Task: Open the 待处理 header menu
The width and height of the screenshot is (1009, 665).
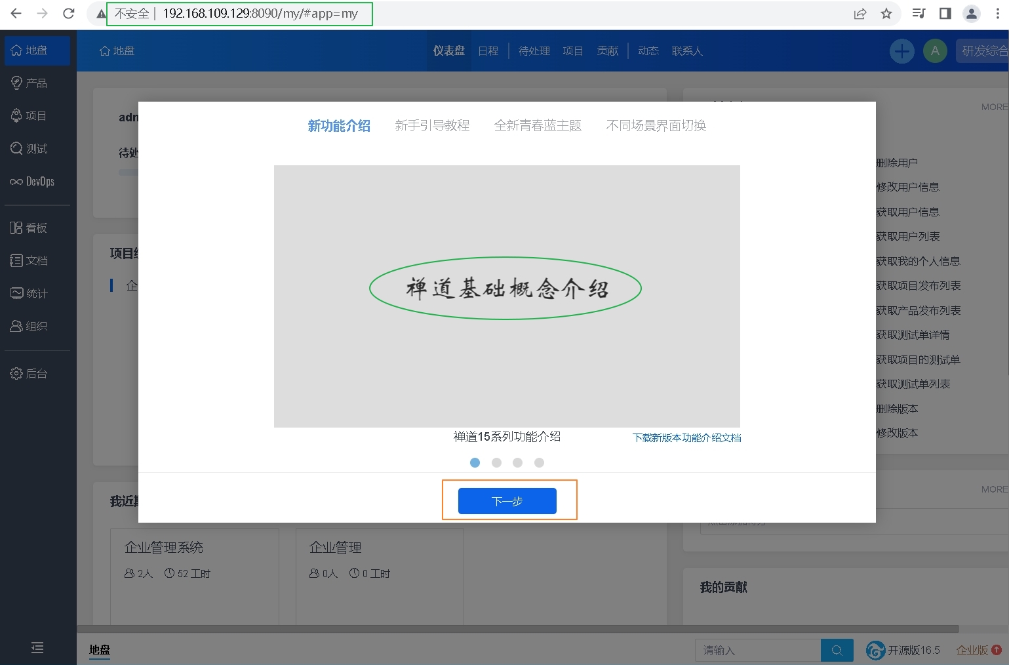Action: [x=534, y=51]
